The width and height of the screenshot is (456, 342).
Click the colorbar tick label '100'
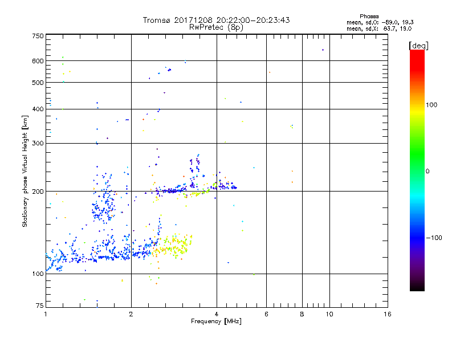(x=431, y=105)
